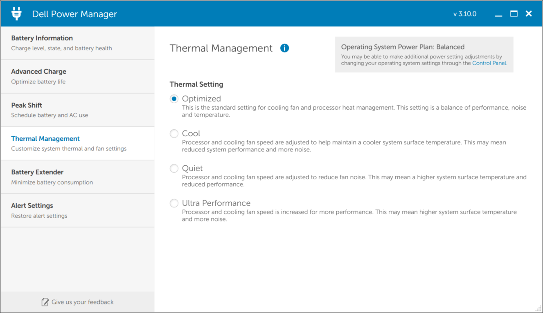Maximize the Dell Power Manager window

click(514, 14)
